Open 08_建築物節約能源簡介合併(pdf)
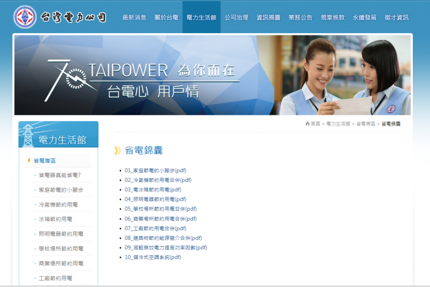 click(163, 238)
